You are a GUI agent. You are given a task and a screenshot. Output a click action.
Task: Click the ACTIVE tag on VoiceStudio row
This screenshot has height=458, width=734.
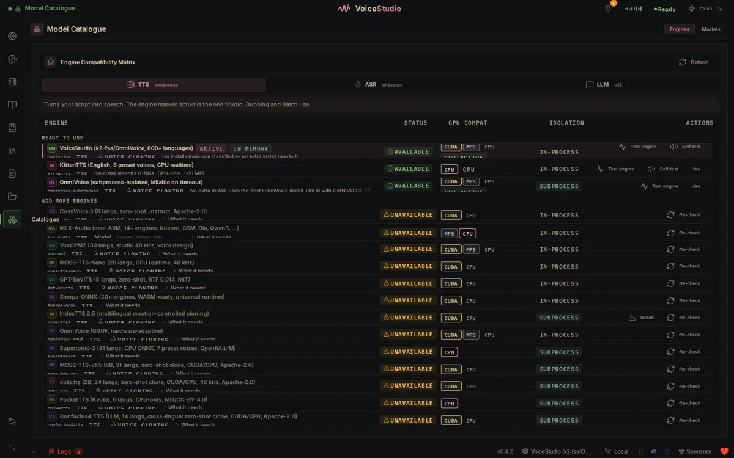click(x=211, y=148)
